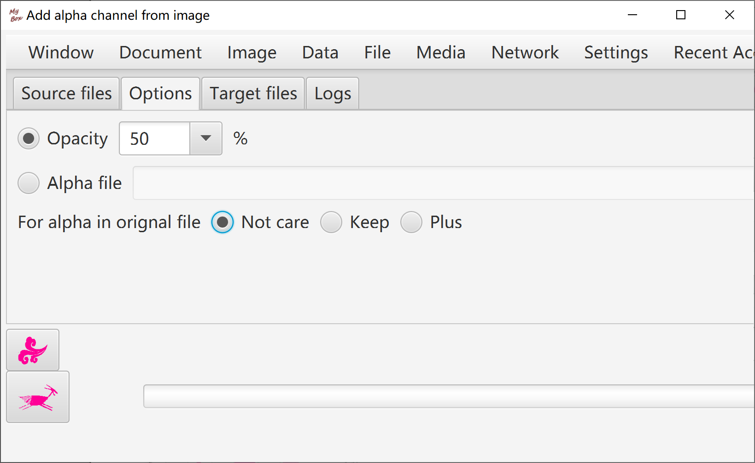The width and height of the screenshot is (755, 463).
Task: Open the Document menu
Action: click(x=160, y=52)
